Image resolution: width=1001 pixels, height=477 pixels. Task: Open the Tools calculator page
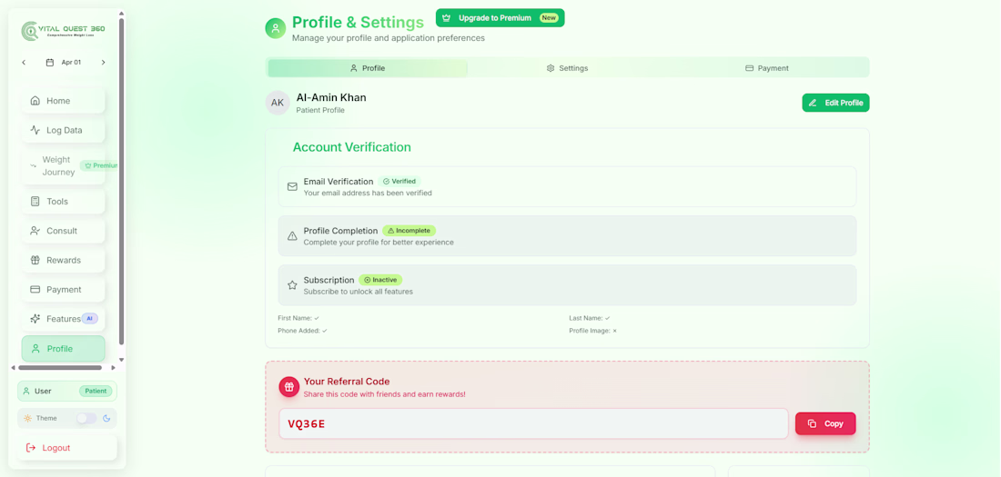point(63,202)
